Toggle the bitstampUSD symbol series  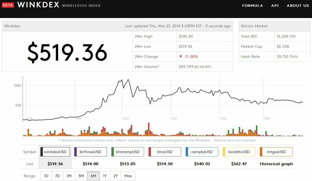point(127,152)
